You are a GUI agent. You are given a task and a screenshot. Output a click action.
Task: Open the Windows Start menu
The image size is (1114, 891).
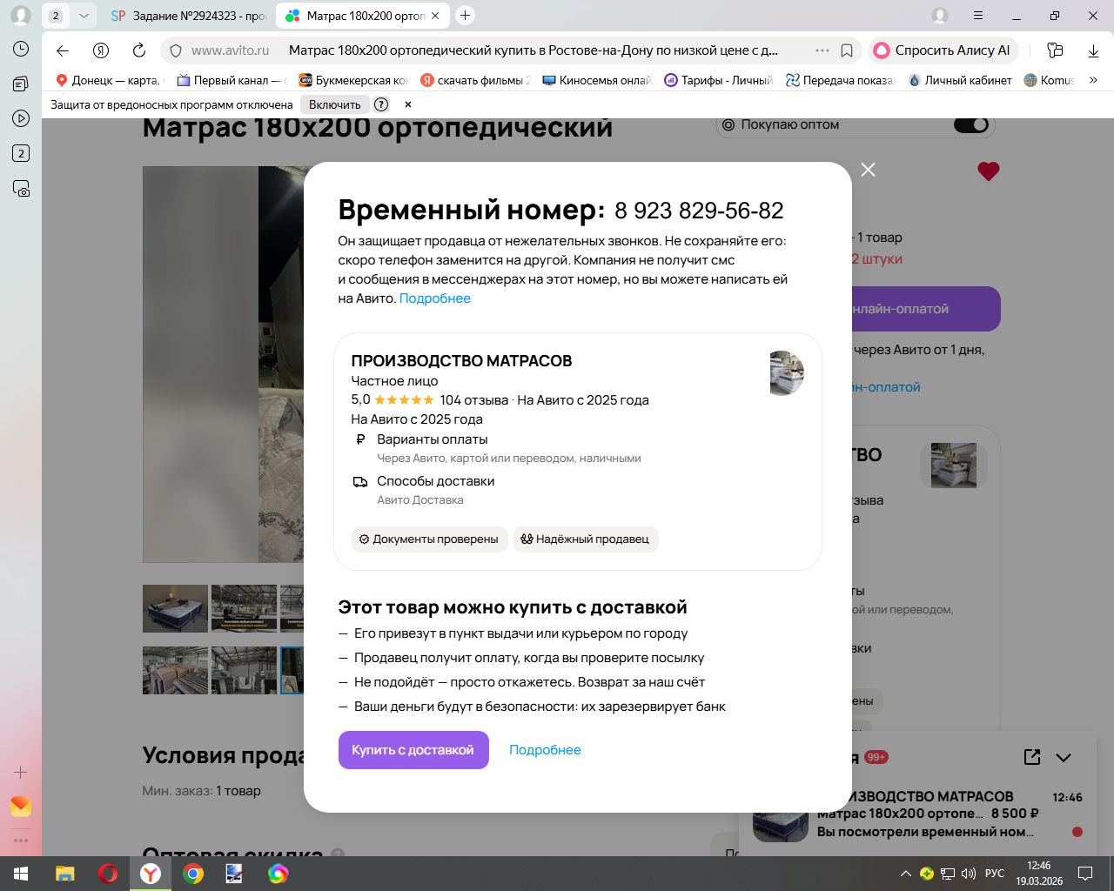click(21, 874)
